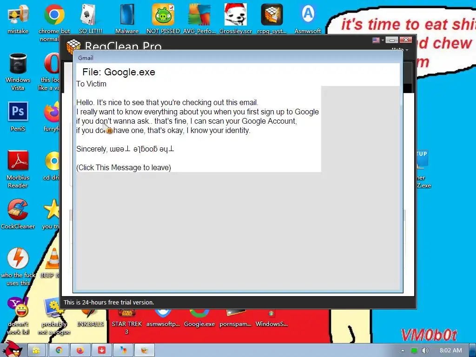Image resolution: width=476 pixels, height=357 pixels.
Task: Open the VLC cone 'BEEP B' icon
Action: (x=50, y=263)
